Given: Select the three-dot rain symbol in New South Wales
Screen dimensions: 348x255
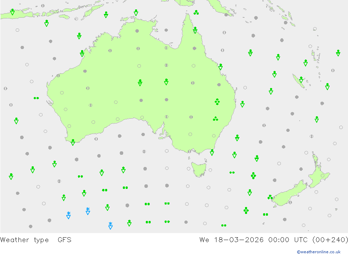Looking at the screenshot, I should [215, 119].
